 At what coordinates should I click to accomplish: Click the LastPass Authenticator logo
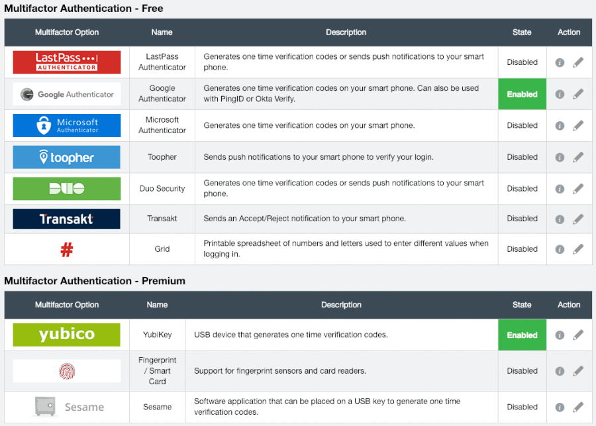point(66,62)
